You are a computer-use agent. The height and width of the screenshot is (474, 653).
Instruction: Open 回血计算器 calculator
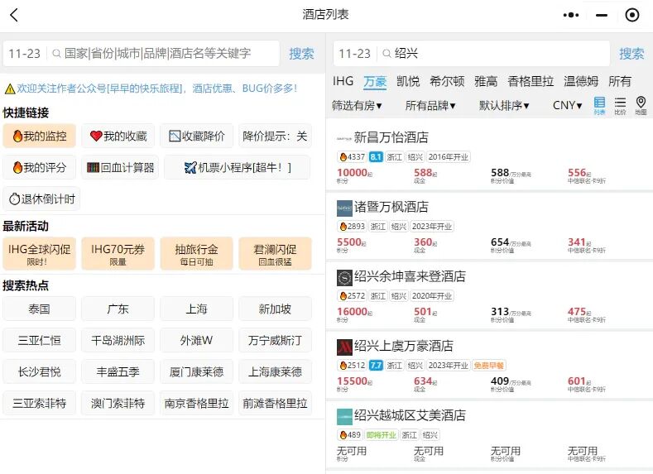(x=120, y=167)
